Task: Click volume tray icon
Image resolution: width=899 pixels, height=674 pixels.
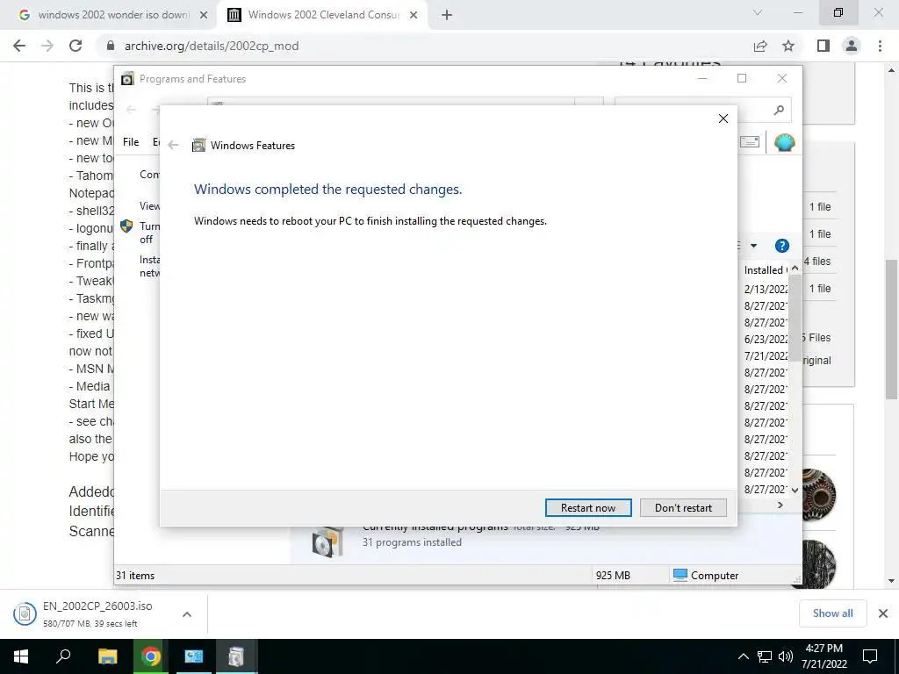Action: 786,656
